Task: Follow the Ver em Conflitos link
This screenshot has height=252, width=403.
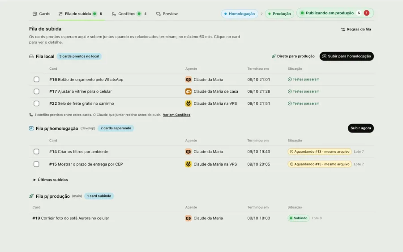Action: click(x=176, y=115)
